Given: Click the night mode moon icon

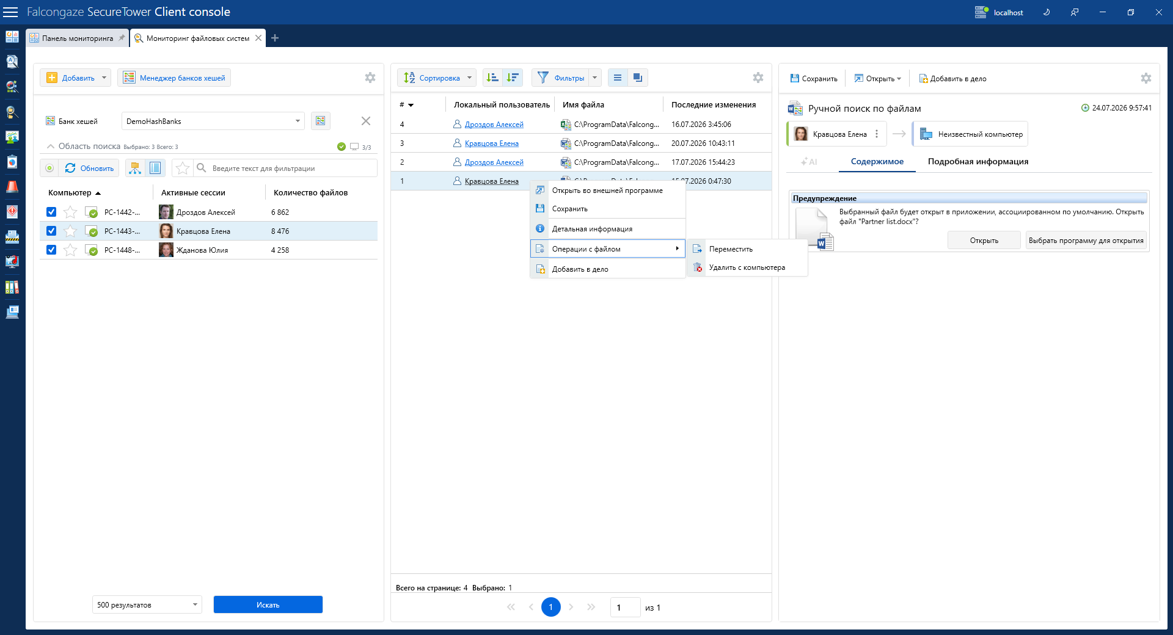Looking at the screenshot, I should pos(1047,12).
